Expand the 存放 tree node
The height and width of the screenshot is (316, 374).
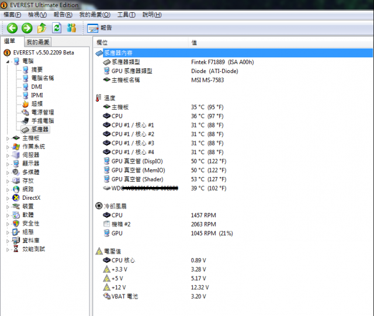[8, 181]
